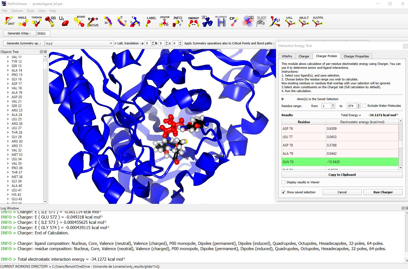Expand ARG 23 in Objects Tree
This screenshot has height=269, width=408.
pyautogui.click(x=8, y=110)
